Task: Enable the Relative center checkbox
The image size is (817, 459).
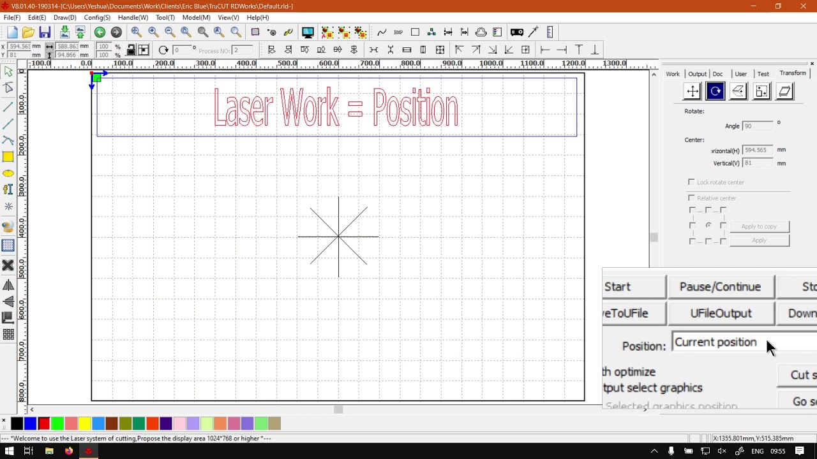Action: [x=691, y=198]
